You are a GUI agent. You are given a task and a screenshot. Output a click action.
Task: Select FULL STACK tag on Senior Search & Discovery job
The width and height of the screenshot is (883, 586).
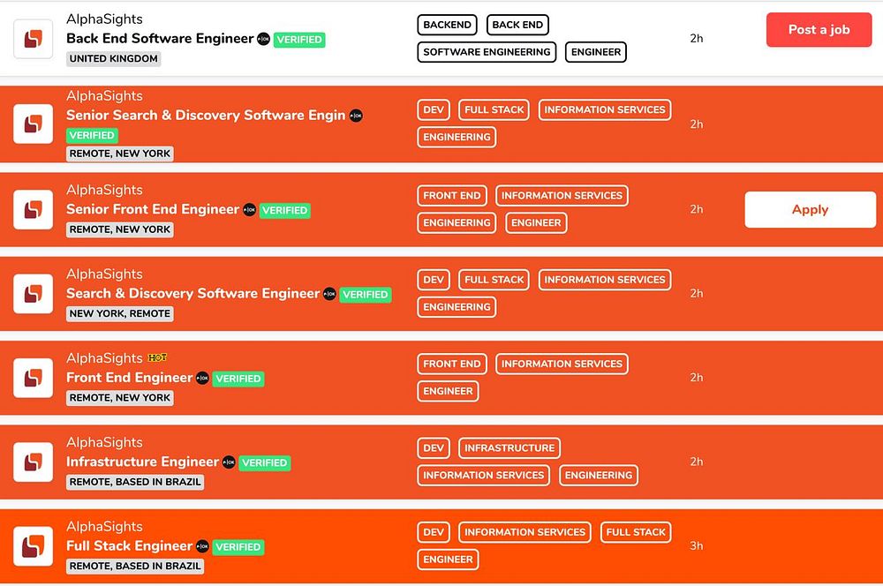coord(494,109)
